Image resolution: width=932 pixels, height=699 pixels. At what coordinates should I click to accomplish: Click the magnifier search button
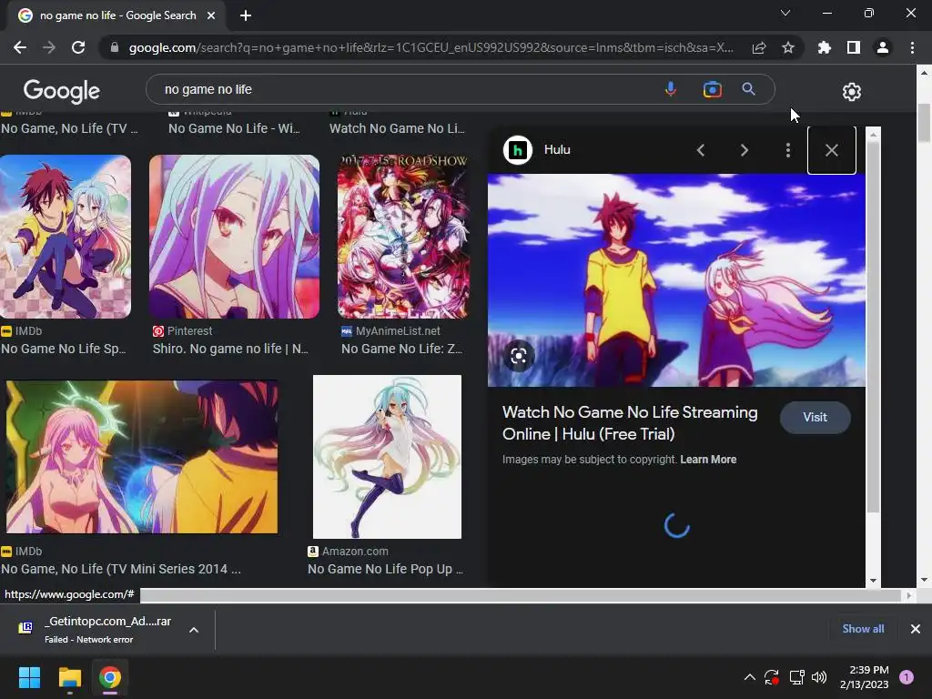749,89
